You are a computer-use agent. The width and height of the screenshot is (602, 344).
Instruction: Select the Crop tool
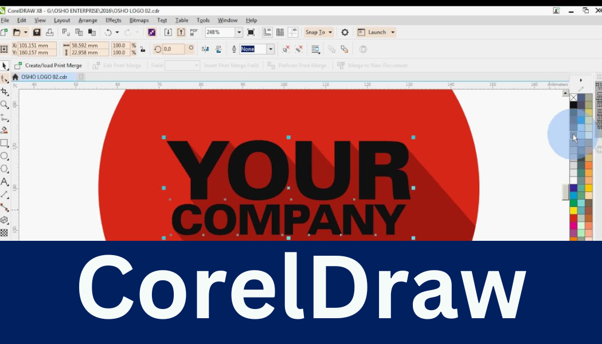(x=5, y=92)
